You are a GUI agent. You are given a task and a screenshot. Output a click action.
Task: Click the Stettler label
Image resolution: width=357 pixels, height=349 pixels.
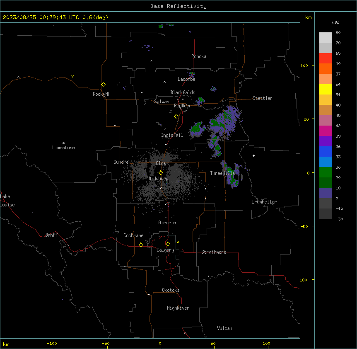pyautogui.click(x=263, y=98)
